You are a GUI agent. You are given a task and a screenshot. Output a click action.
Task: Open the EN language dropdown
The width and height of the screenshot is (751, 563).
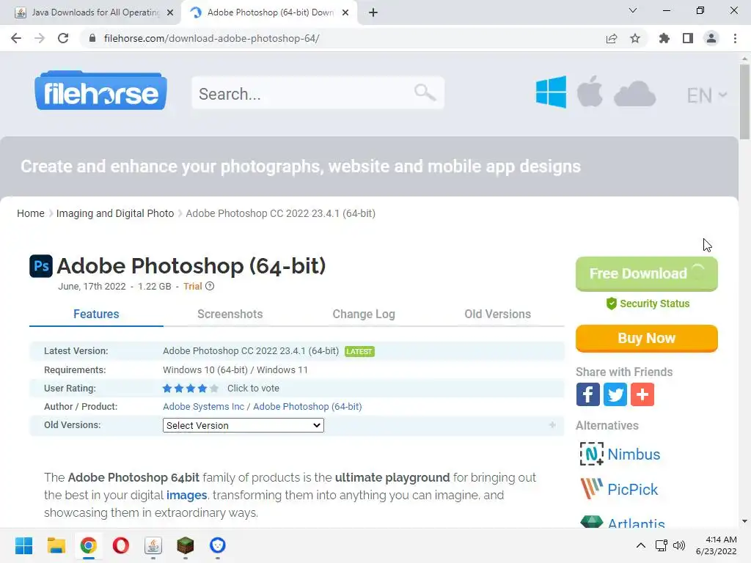(x=706, y=95)
